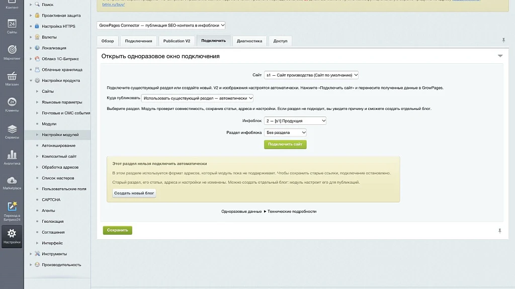The height and width of the screenshot is (289, 515).
Task: Open Модули tree item
Action: pyautogui.click(x=49, y=123)
